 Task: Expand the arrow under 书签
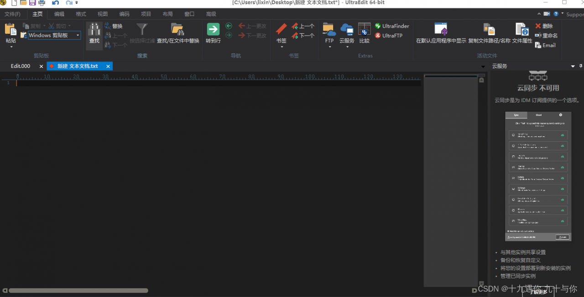[x=281, y=47]
